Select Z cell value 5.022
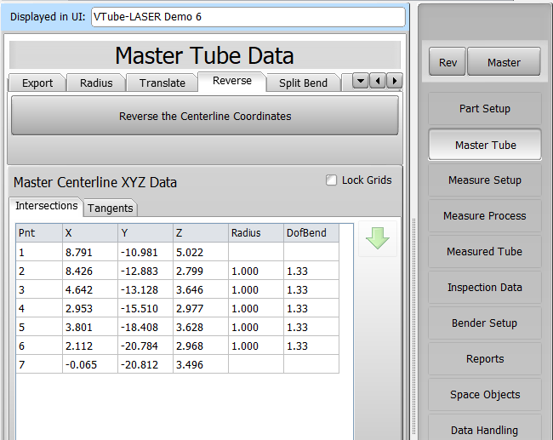Viewport: 553px width, 440px height. point(201,252)
